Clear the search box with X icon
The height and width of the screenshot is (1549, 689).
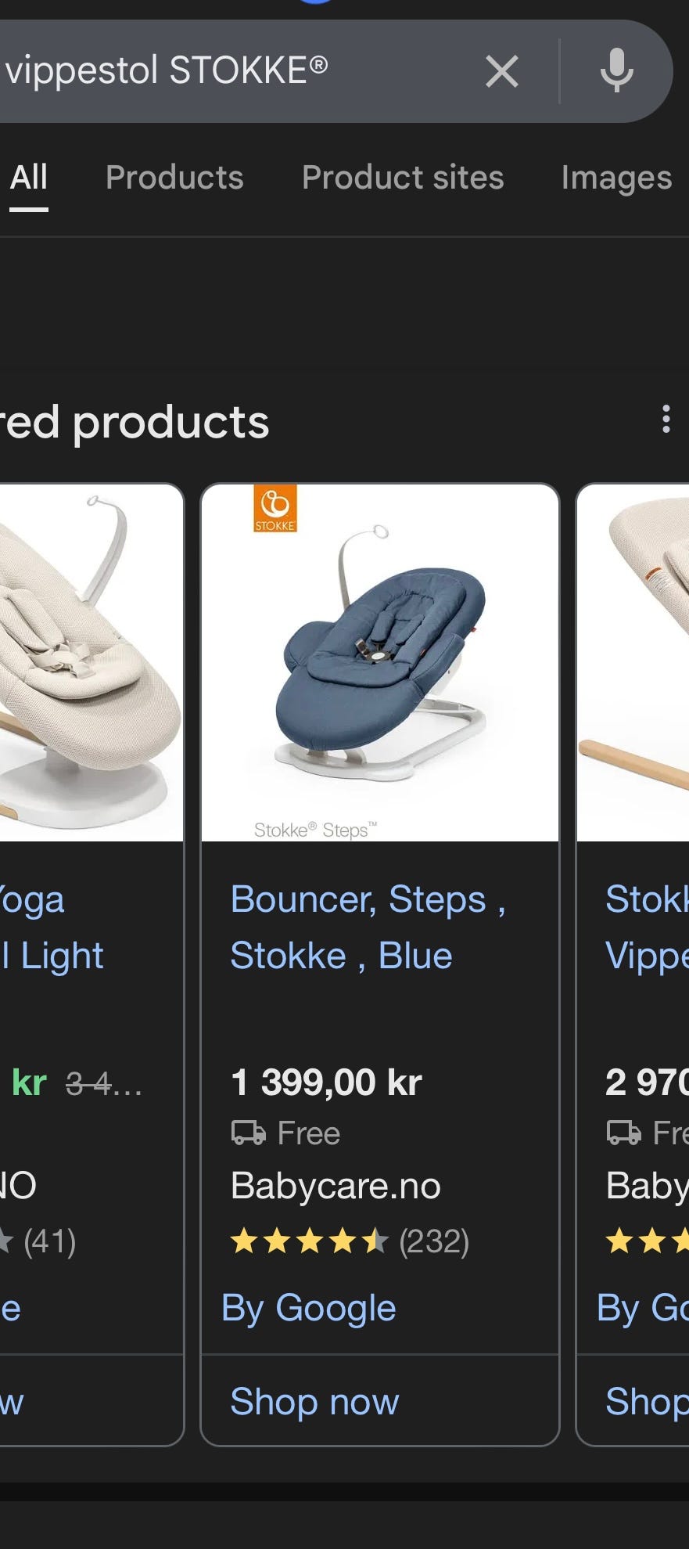[502, 71]
